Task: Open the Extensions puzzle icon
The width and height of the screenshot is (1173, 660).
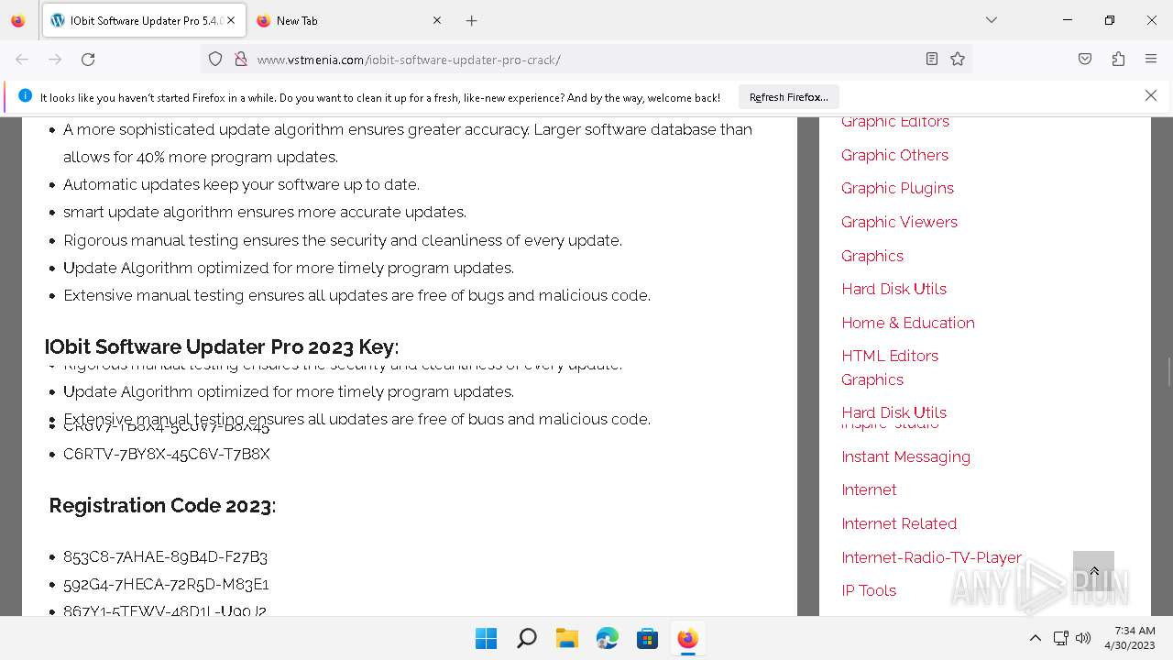Action: (1118, 59)
